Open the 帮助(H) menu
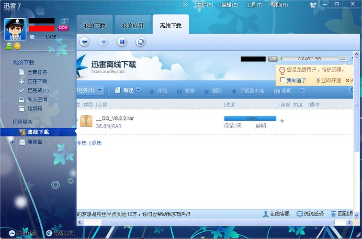The width and height of the screenshot is (362, 239). 279,5
